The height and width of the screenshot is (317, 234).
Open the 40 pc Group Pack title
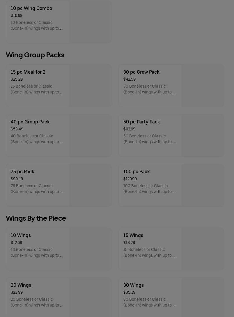pos(30,122)
